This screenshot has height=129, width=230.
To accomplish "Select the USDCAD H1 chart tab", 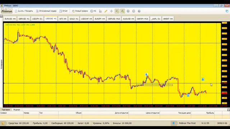I will (51, 19).
